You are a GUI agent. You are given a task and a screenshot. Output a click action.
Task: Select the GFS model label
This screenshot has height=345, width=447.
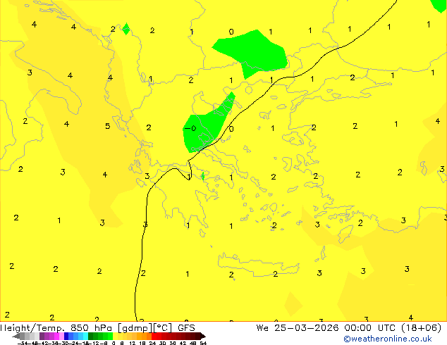coord(186,328)
